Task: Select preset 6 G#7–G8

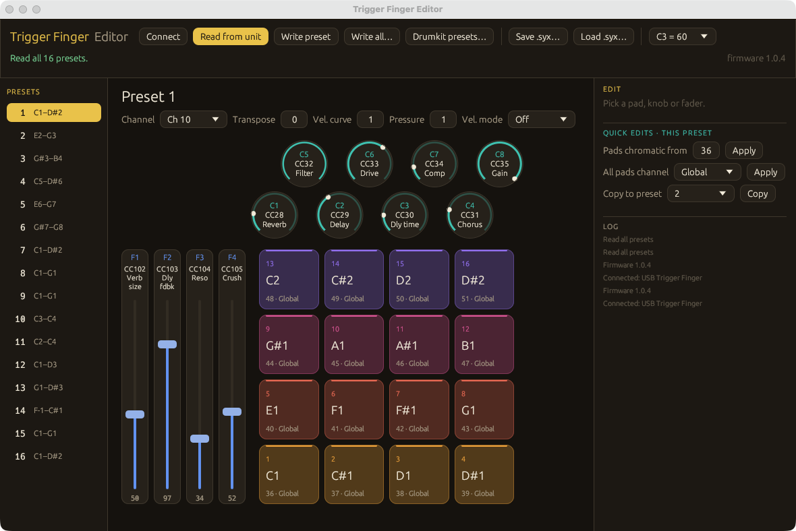Action: [54, 227]
